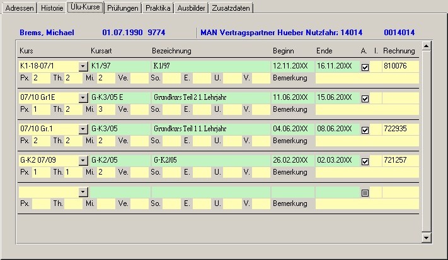The height and width of the screenshot is (260, 448).
Task: Click the Mi. field of 07/10 Gr1E
Action: [x=105, y=110]
